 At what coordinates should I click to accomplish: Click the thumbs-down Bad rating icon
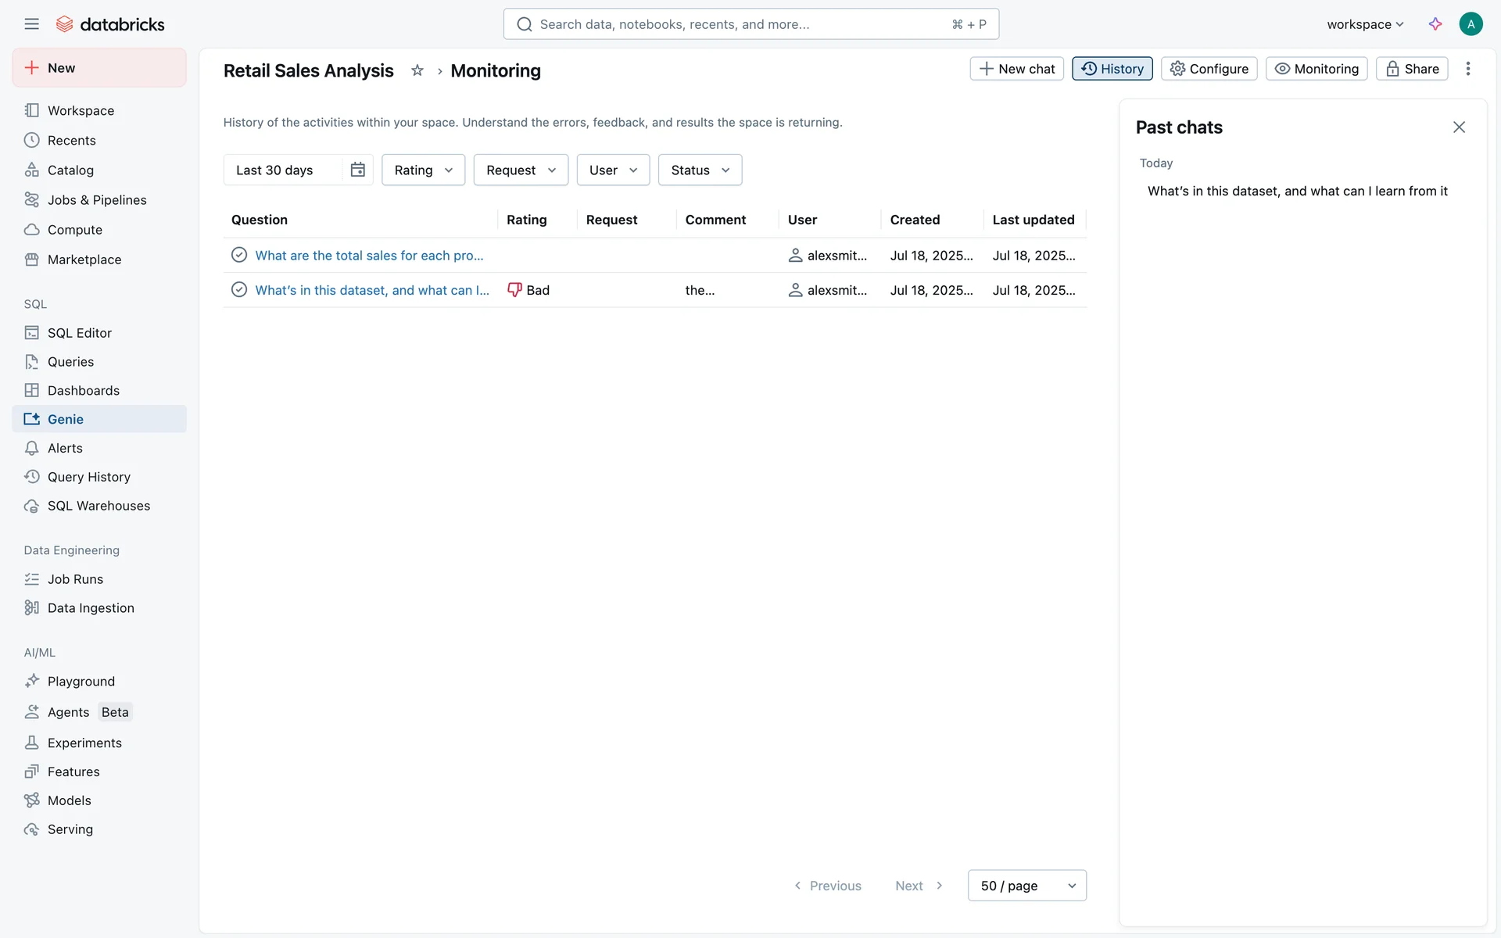[x=514, y=290]
